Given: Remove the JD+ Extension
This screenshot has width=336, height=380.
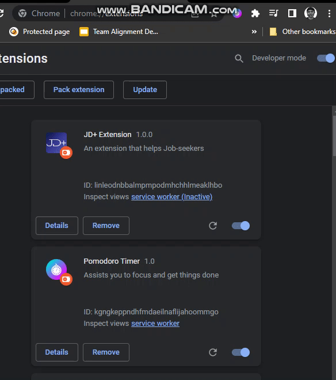Looking at the screenshot, I should tap(106, 226).
